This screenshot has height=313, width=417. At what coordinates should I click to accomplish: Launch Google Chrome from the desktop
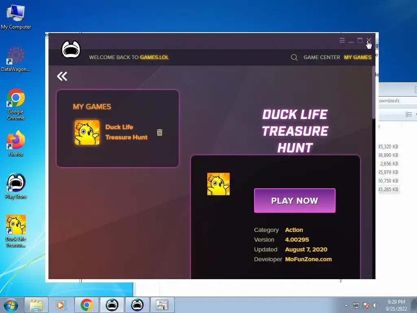click(x=16, y=104)
